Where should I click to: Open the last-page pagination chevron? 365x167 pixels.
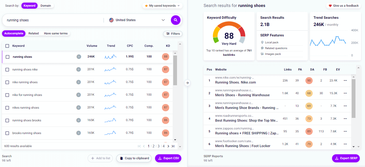(173, 146)
